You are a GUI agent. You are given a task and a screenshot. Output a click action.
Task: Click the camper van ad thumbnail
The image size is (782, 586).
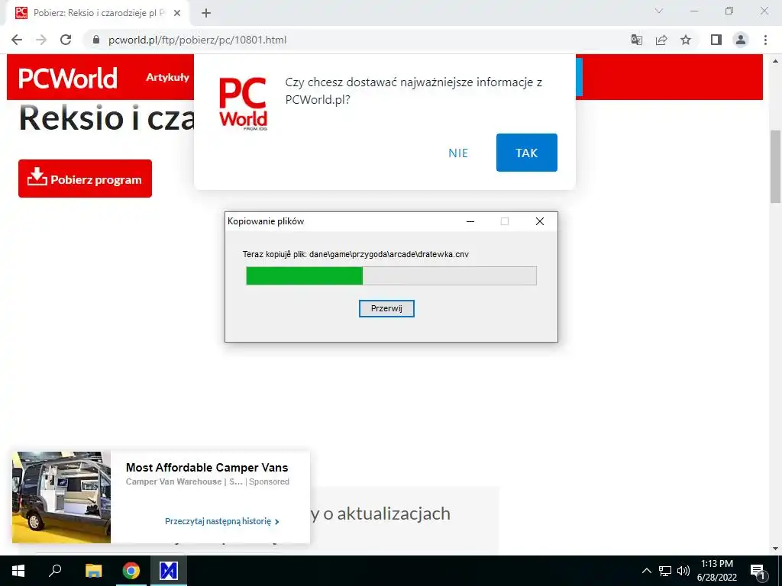(61, 497)
